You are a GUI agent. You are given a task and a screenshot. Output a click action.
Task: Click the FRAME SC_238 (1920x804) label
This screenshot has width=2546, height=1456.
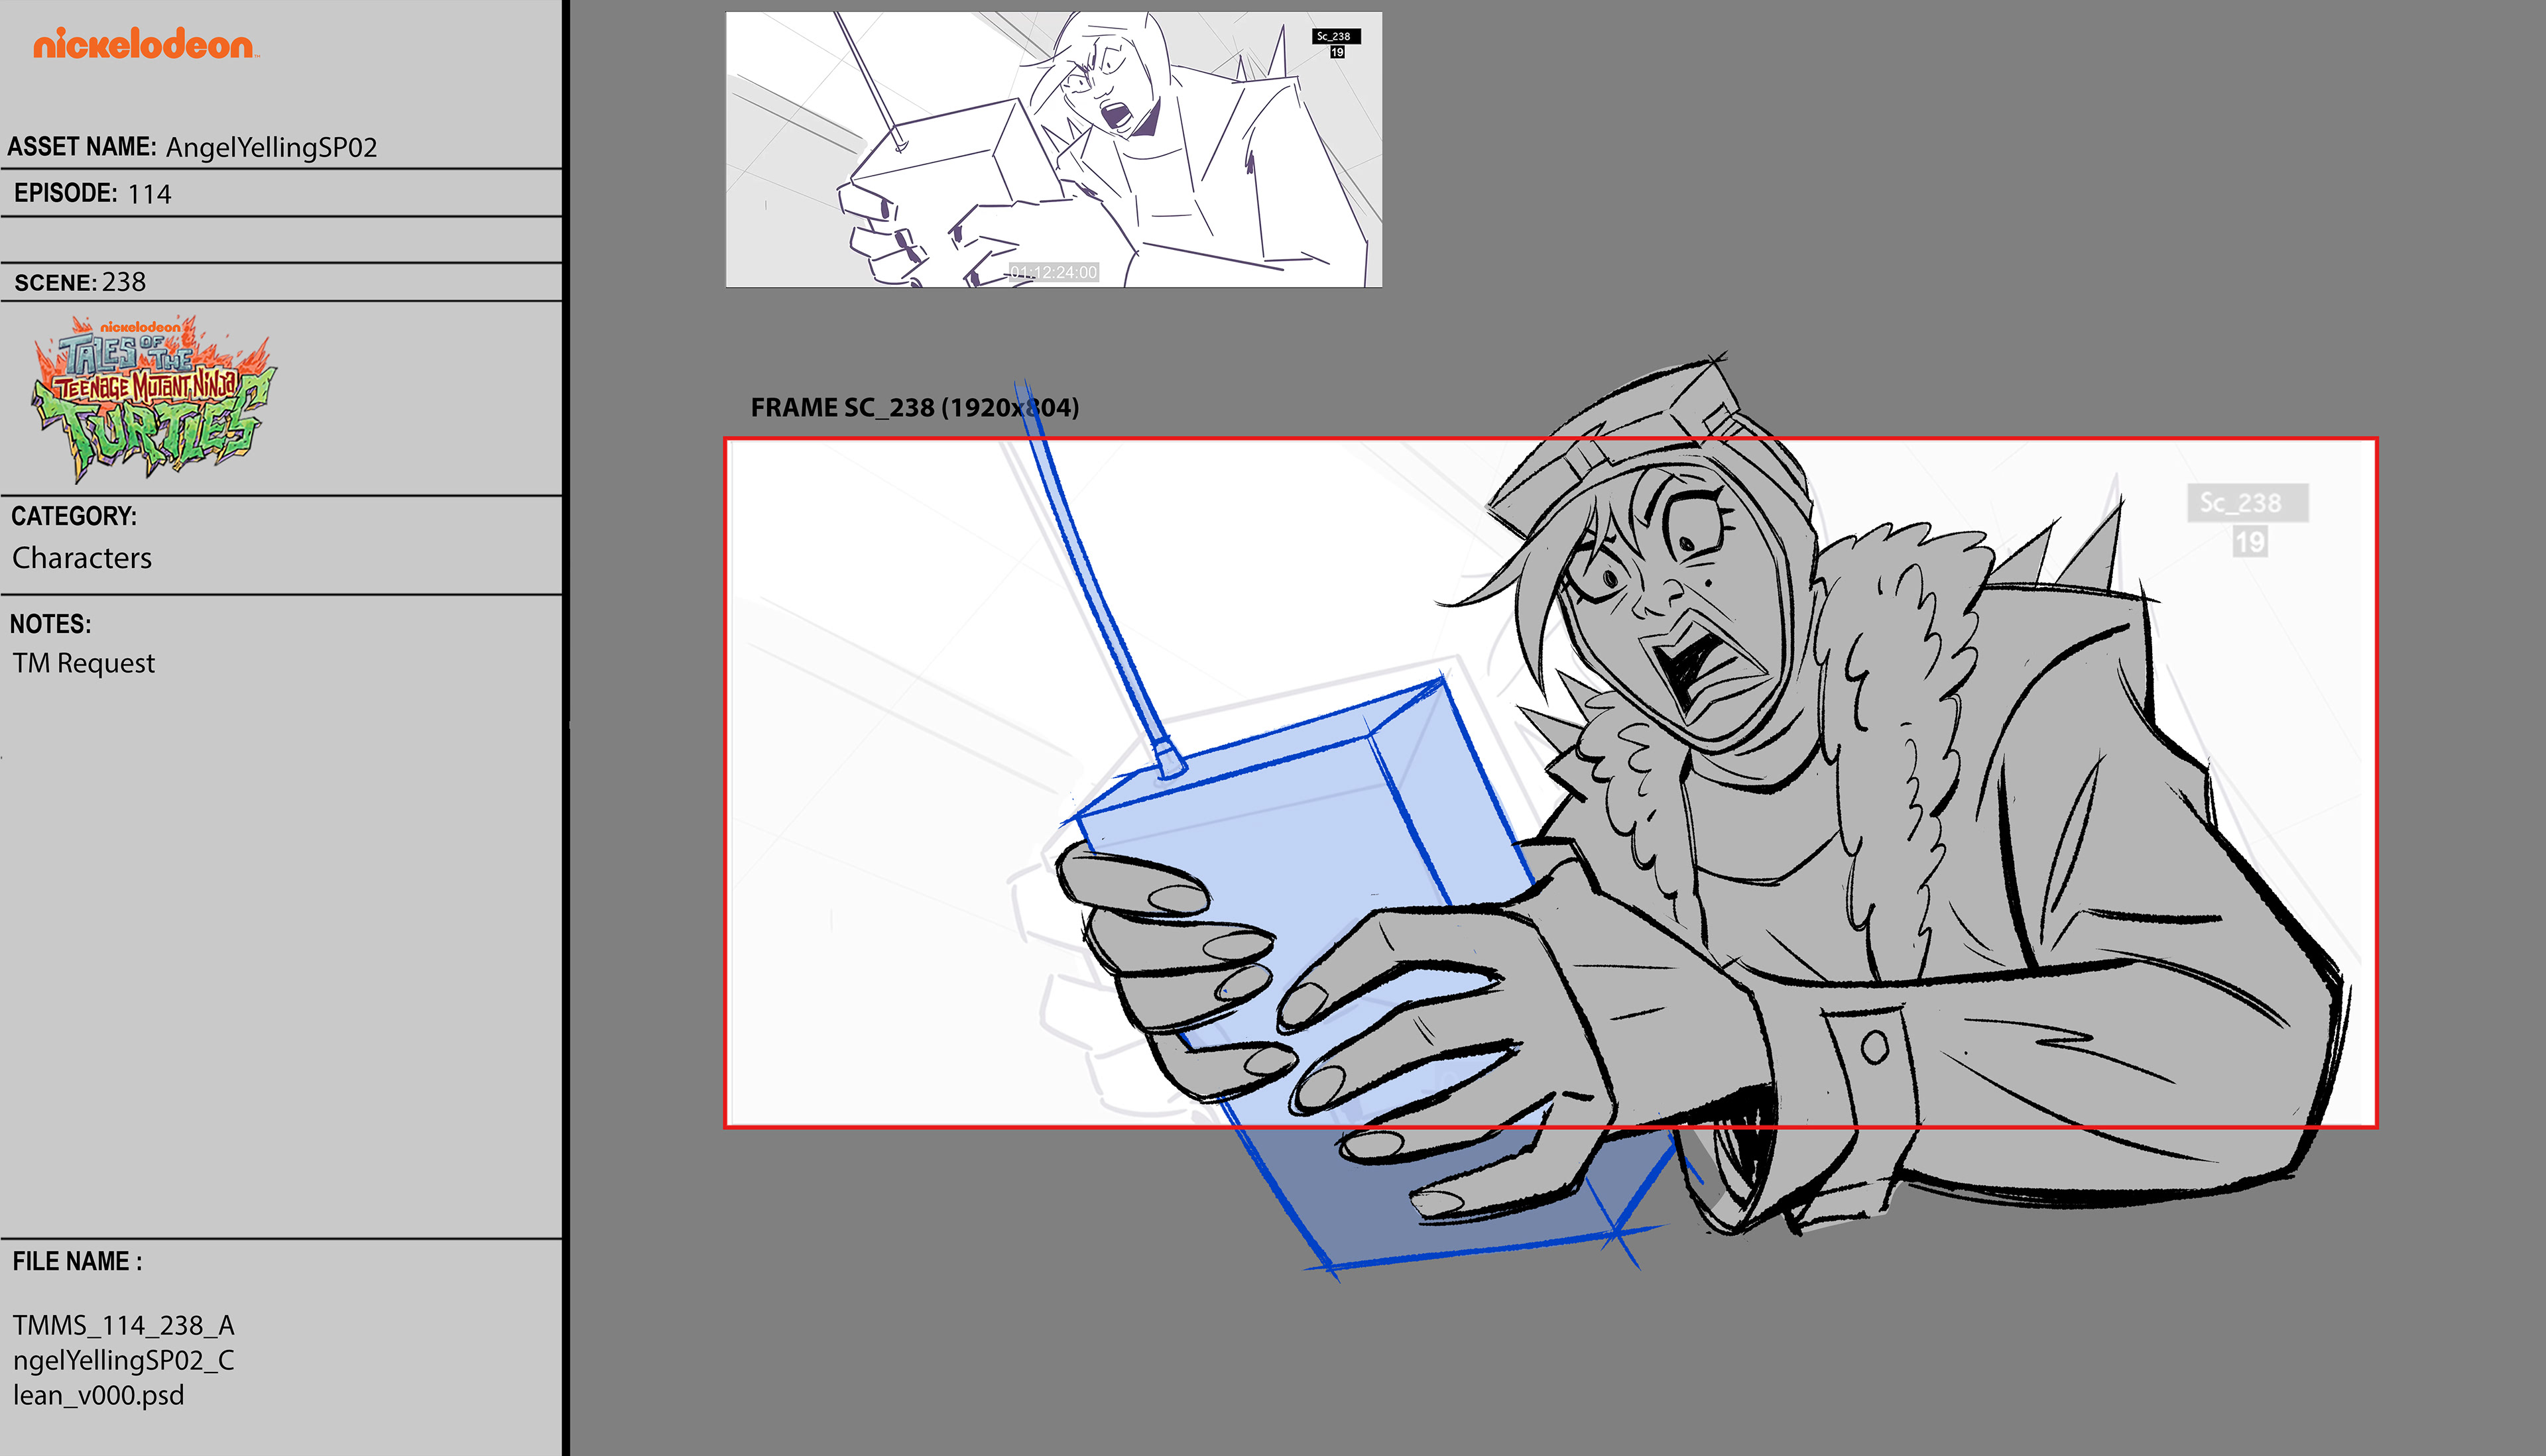(914, 408)
